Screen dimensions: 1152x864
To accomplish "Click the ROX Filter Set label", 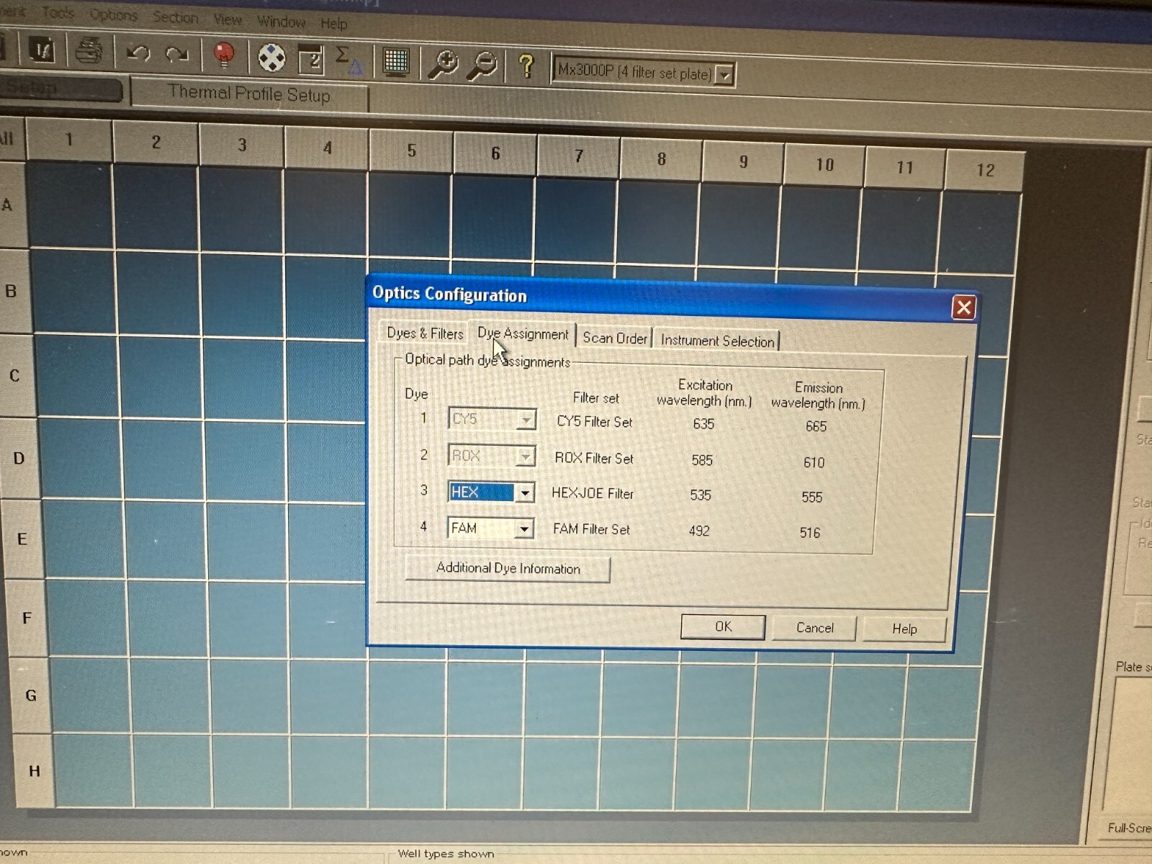I will click(x=594, y=458).
